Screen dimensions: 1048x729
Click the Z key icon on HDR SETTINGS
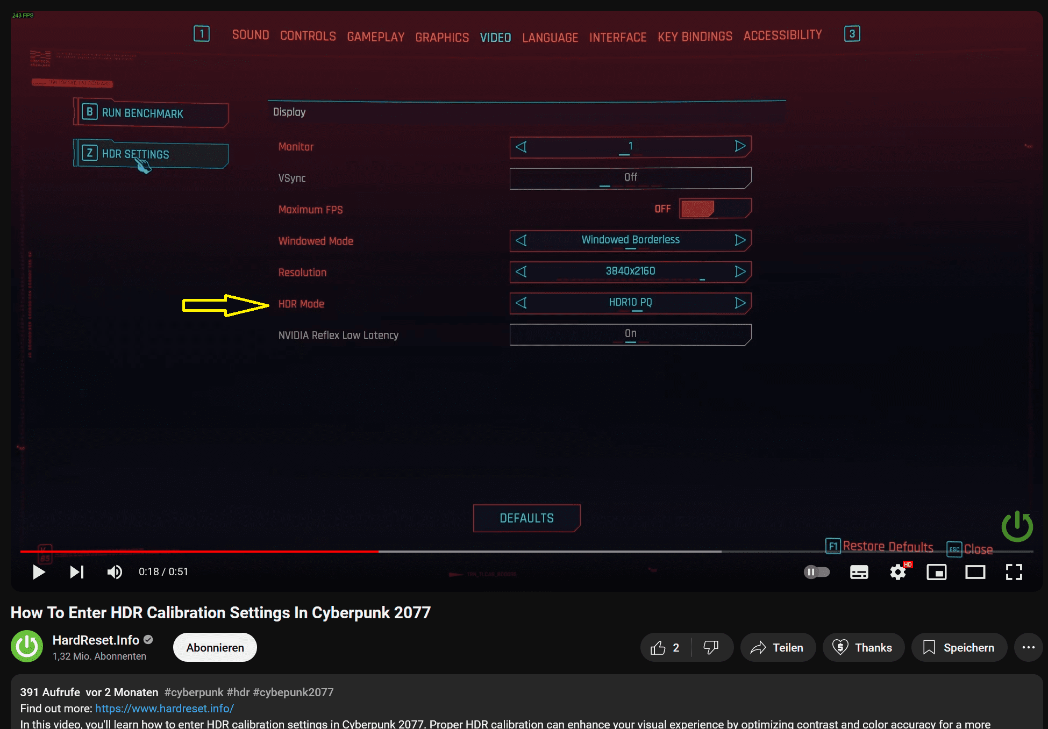click(90, 153)
